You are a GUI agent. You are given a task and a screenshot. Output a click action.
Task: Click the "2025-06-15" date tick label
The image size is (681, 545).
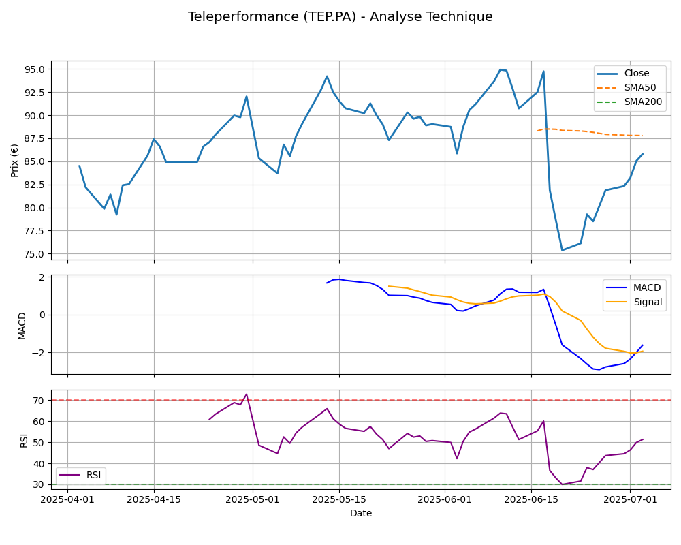[531, 499]
